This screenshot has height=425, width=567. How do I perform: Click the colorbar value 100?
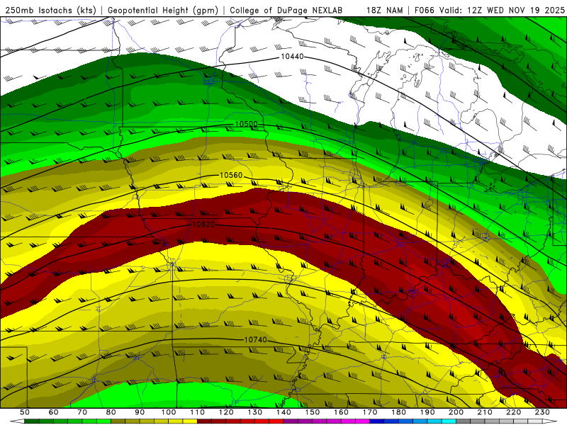click(169, 412)
